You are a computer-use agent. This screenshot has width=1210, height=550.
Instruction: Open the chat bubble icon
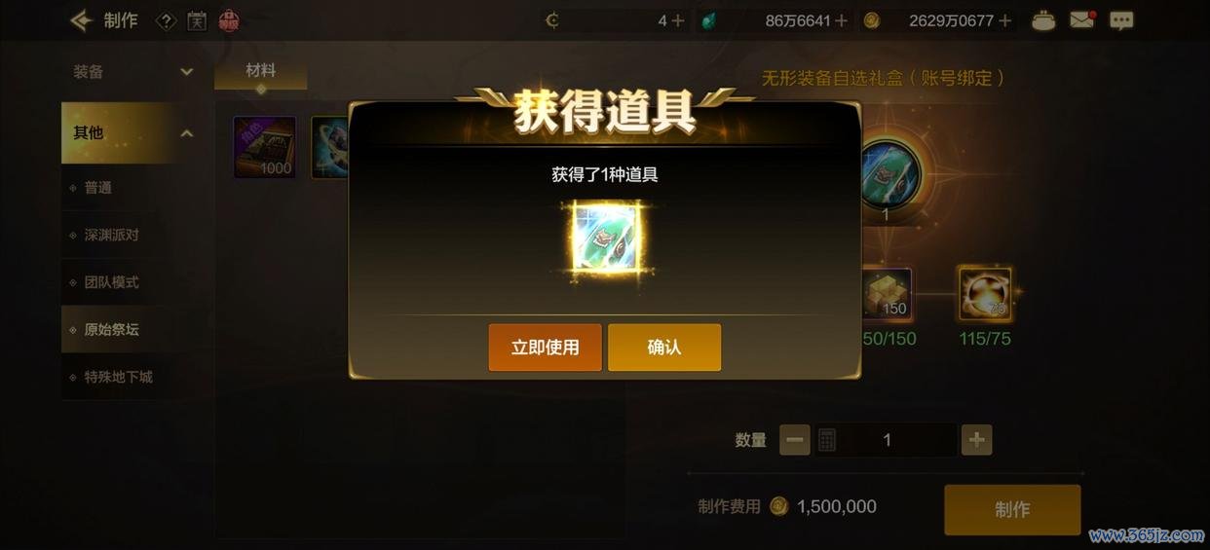[1121, 20]
